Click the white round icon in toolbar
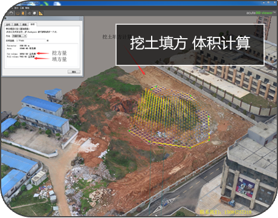 pos(34,13)
